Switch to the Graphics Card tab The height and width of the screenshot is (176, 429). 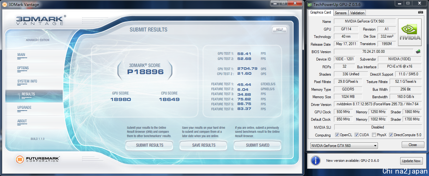(x=321, y=12)
